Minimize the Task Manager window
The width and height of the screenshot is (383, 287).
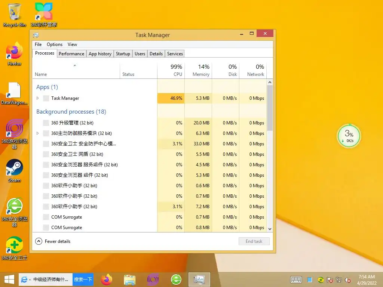tap(242, 34)
